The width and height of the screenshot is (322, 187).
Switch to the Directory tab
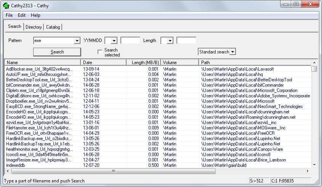click(x=34, y=27)
